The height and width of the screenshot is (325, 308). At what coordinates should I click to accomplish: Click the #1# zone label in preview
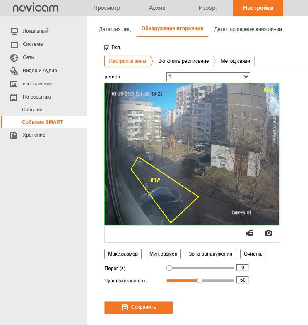[155, 180]
